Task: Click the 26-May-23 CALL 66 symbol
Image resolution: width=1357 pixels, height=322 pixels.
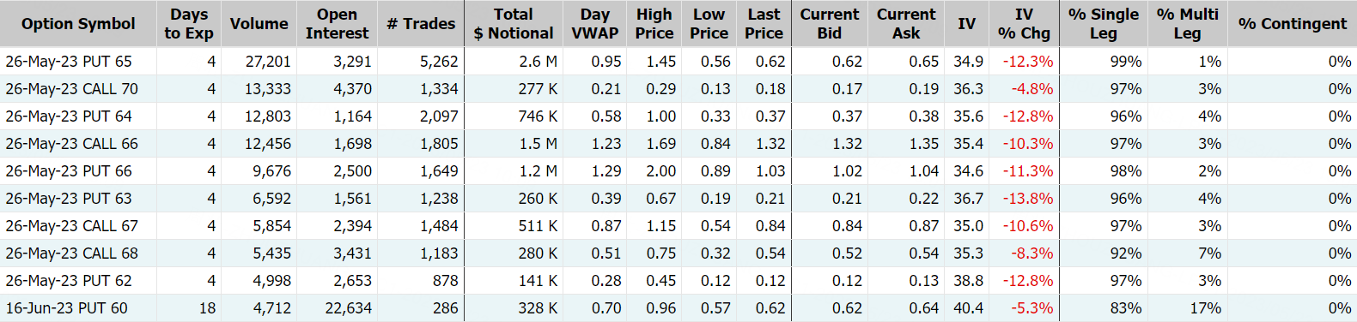Action: point(71,144)
